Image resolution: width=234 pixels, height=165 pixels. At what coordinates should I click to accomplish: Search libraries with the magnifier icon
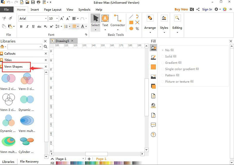[45, 47]
